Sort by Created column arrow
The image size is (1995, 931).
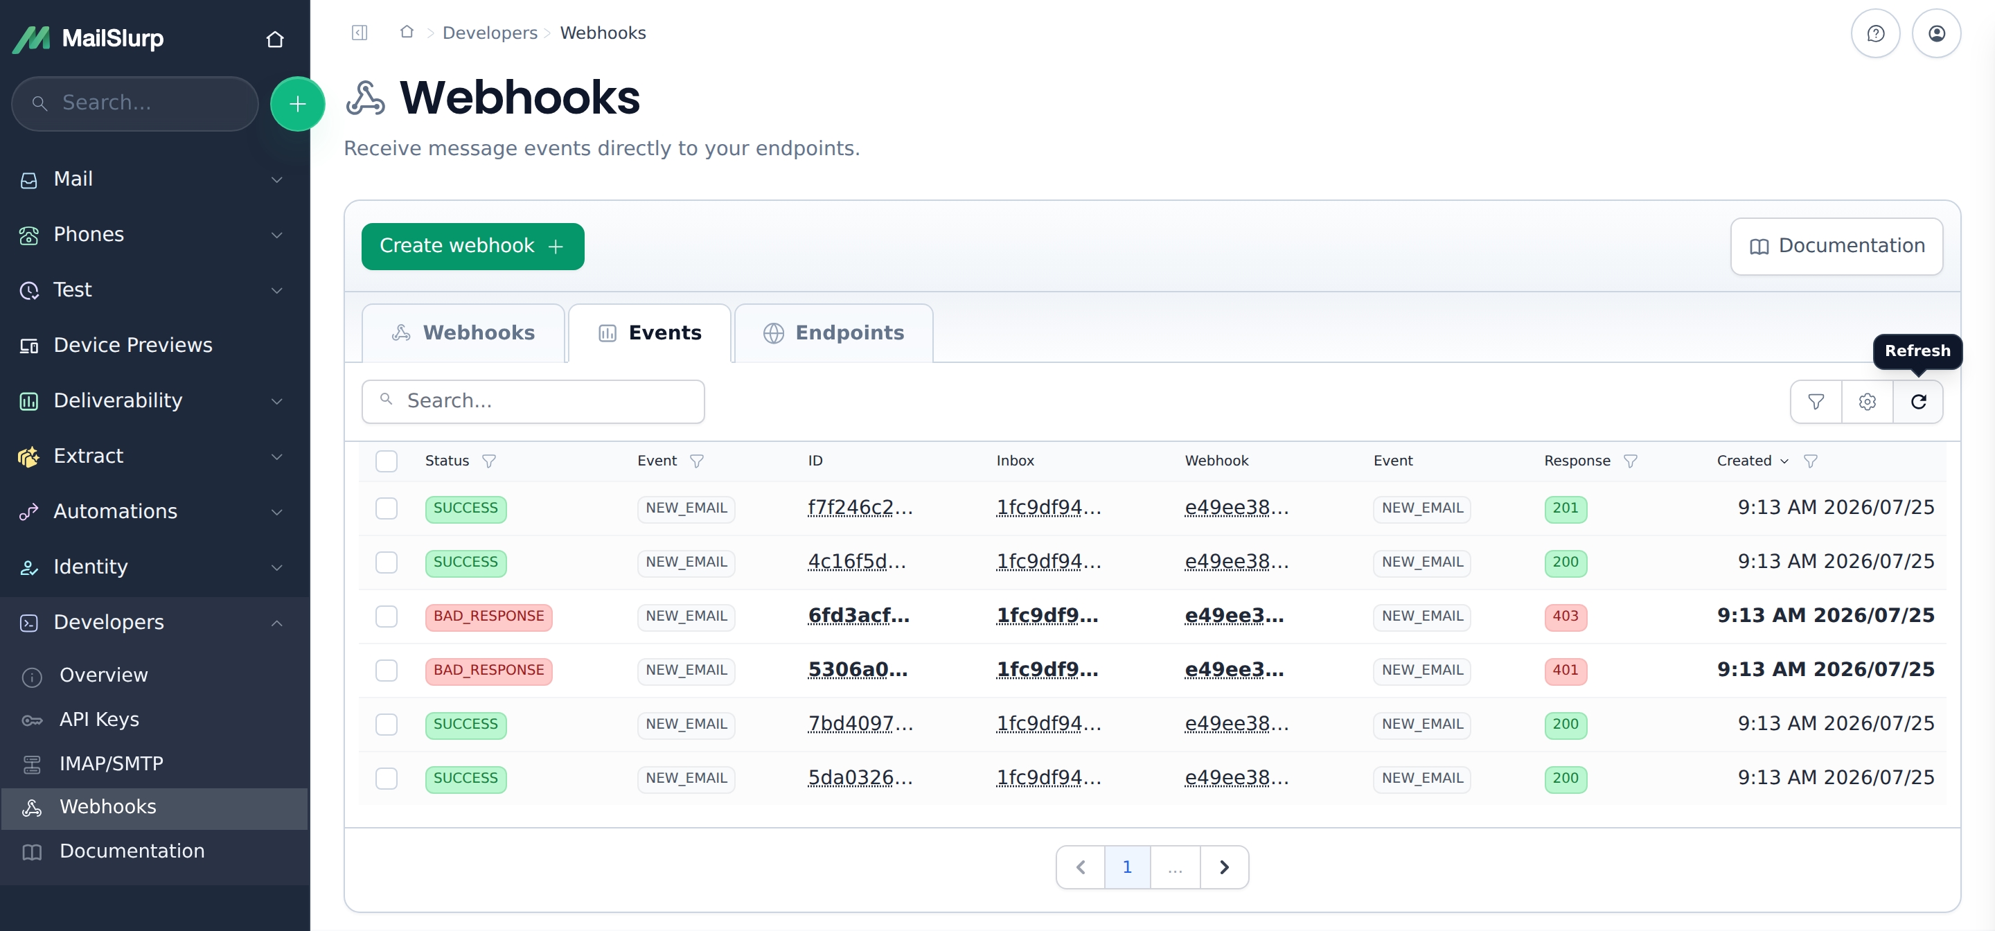click(1784, 461)
